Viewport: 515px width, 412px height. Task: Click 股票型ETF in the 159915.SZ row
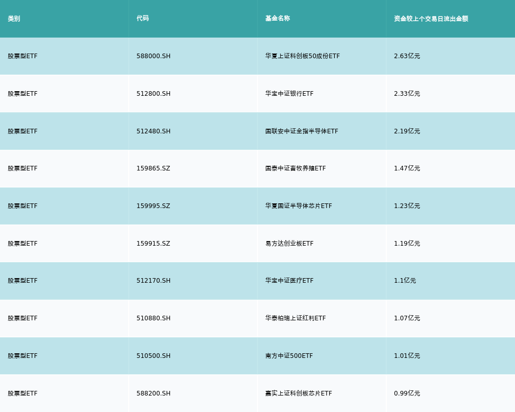click(23, 244)
